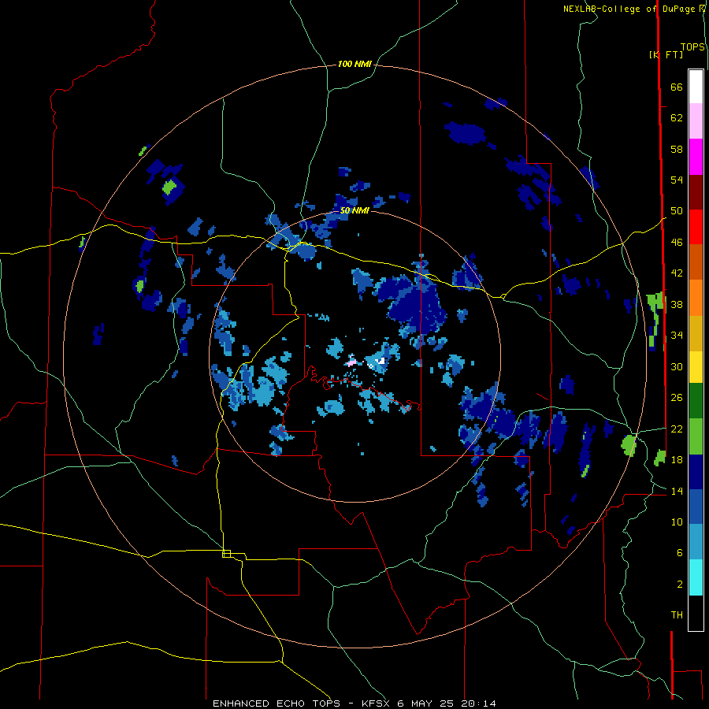Click the dark green legend swatch
709x709 pixels.
coord(696,401)
